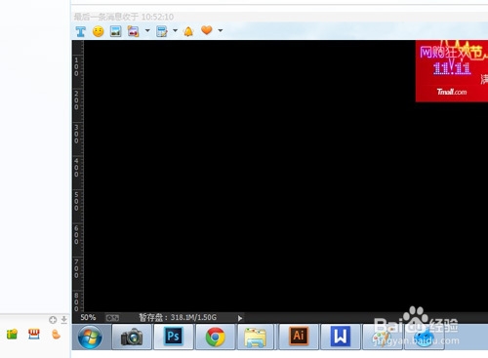Click the round plus icon in left panel
The width and height of the screenshot is (488, 358).
53,320
